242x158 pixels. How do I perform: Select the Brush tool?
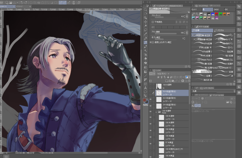145,47
